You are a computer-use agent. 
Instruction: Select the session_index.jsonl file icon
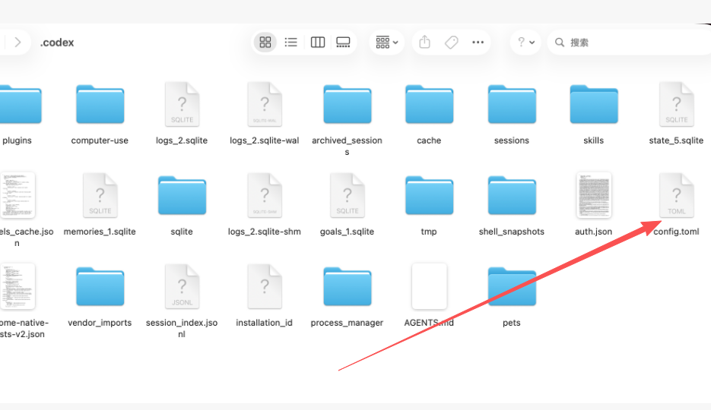182,286
